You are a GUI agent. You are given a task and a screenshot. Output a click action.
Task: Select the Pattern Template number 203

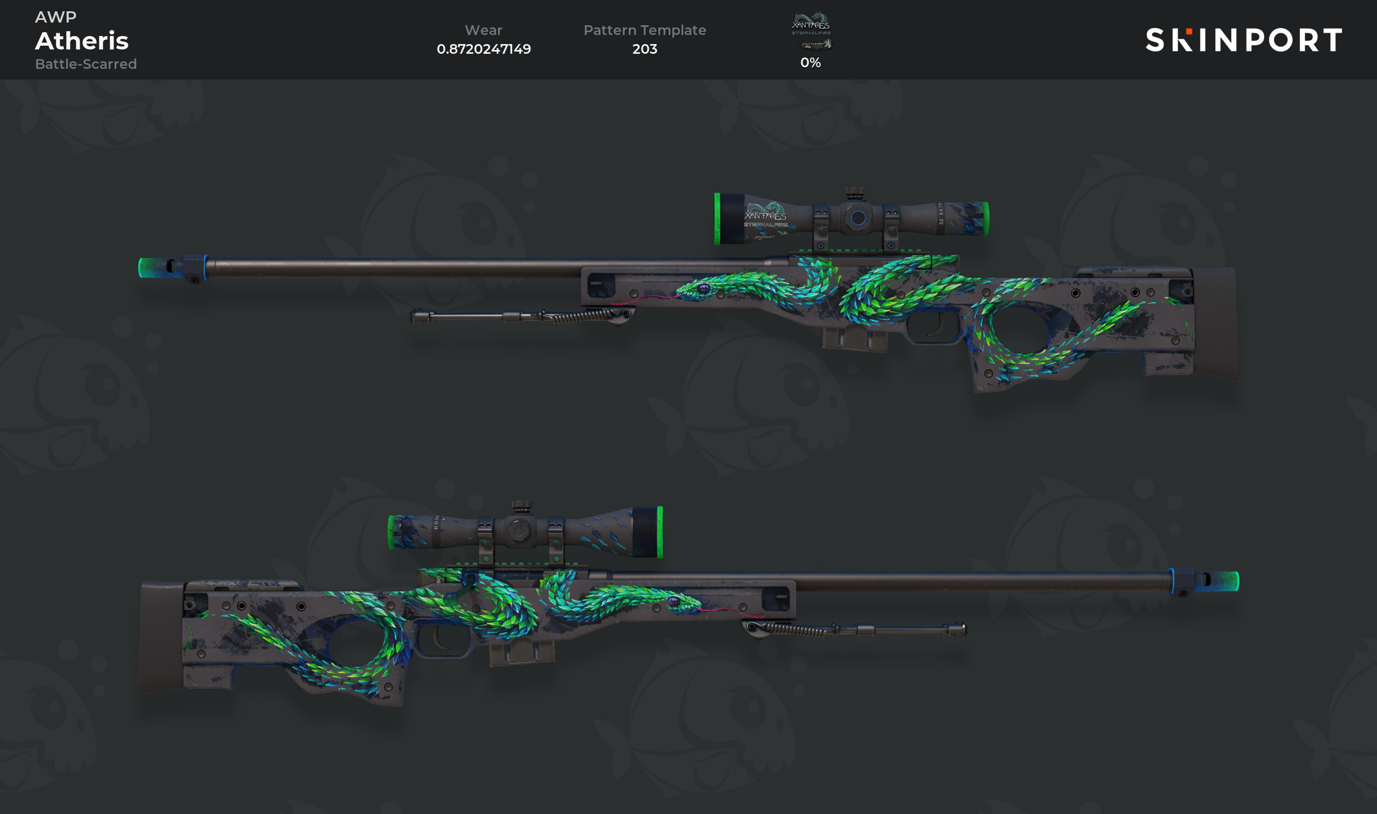tap(644, 49)
